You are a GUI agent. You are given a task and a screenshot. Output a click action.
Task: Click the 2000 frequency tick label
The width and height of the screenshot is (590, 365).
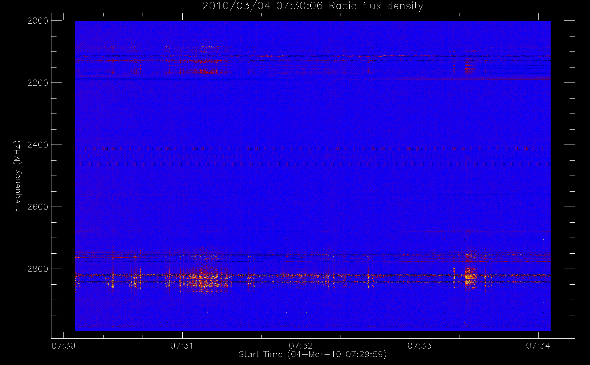(x=38, y=21)
